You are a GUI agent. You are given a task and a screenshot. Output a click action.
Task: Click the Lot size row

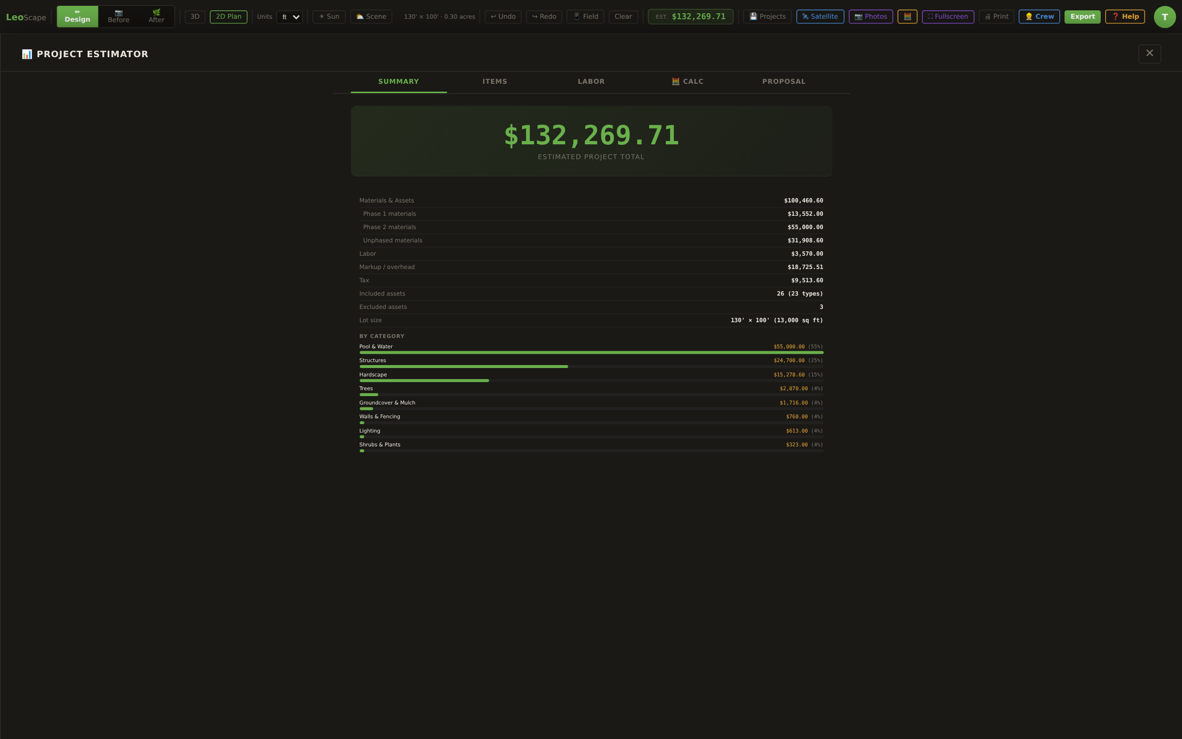(x=591, y=320)
